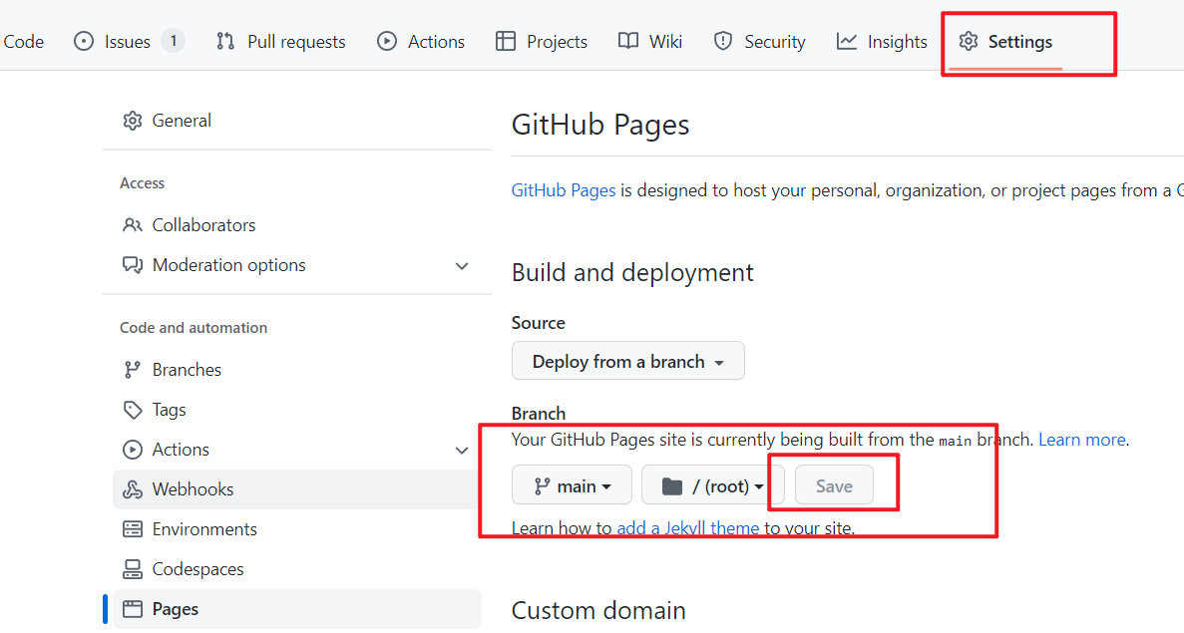Expand the sidebar Actions chevron
Image resolution: width=1184 pixels, height=633 pixels.
click(x=462, y=451)
